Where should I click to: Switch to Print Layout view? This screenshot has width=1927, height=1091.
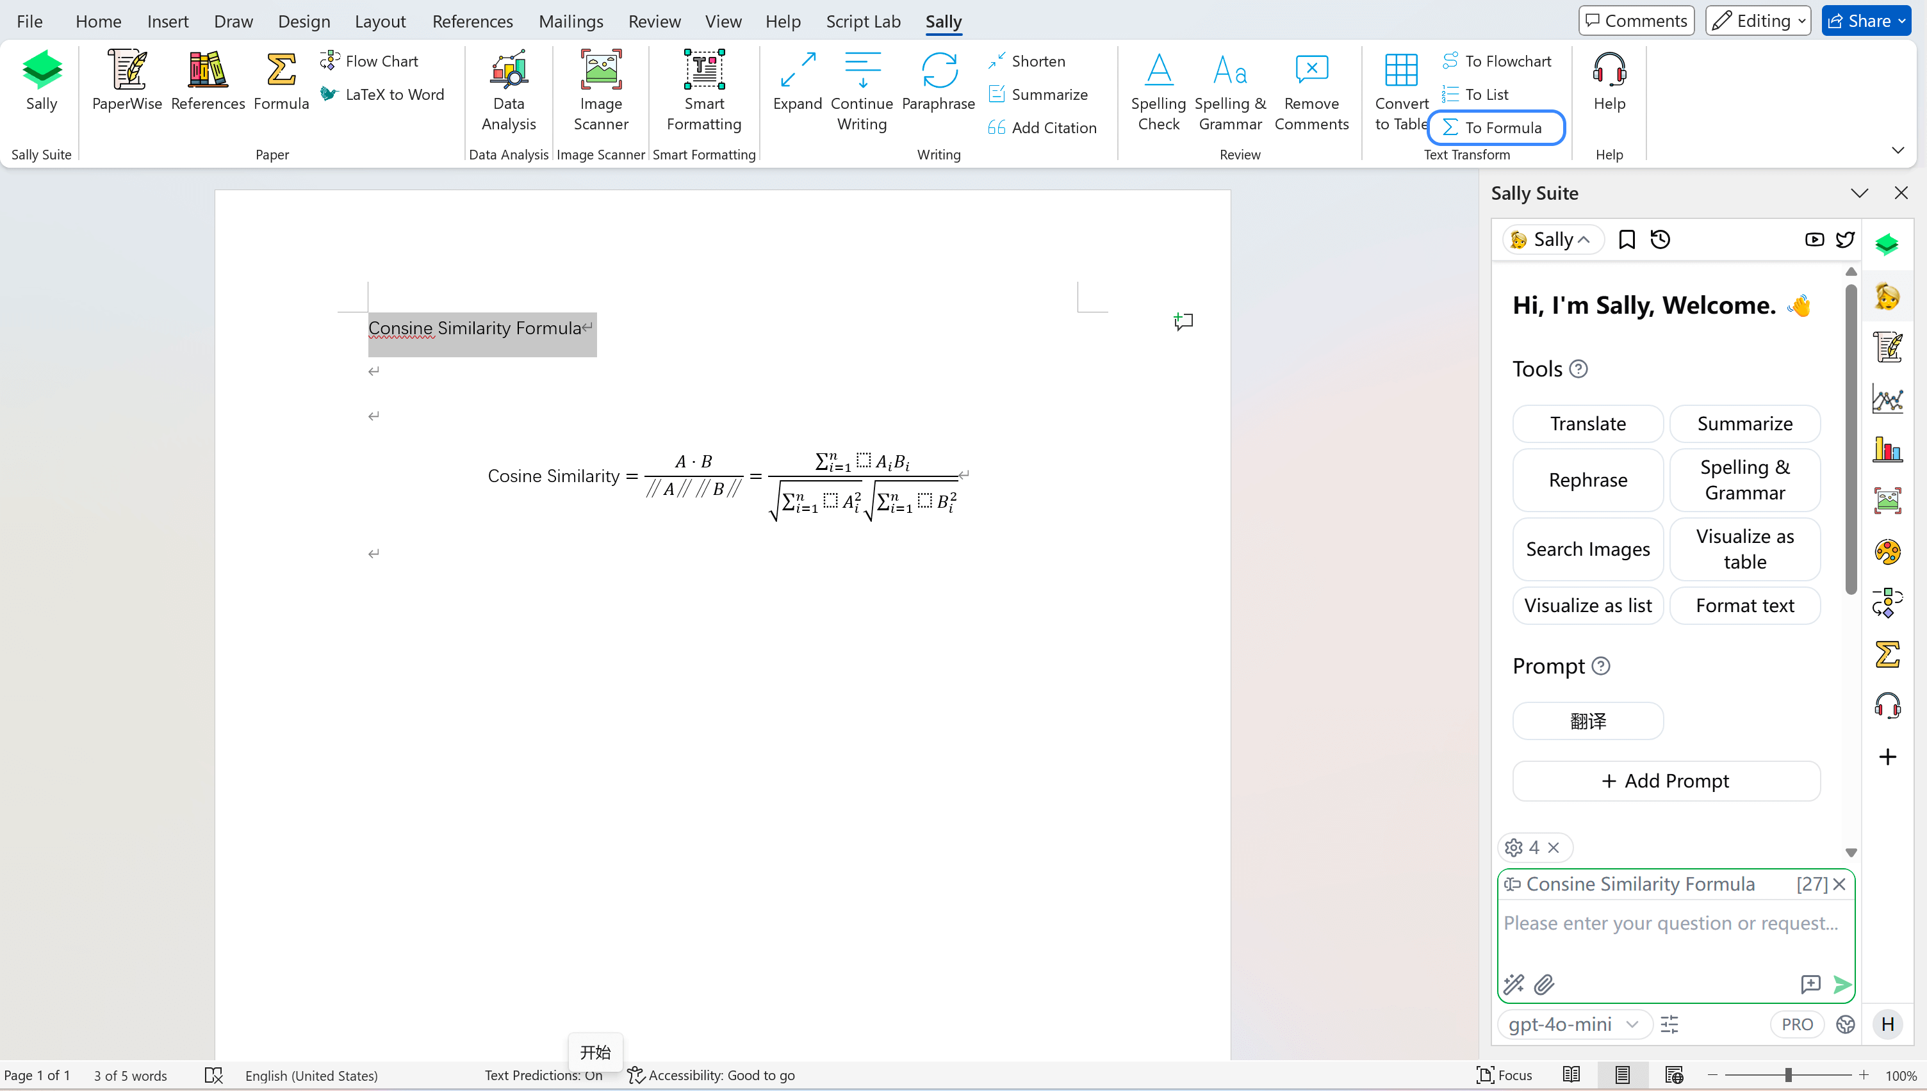1622,1075
